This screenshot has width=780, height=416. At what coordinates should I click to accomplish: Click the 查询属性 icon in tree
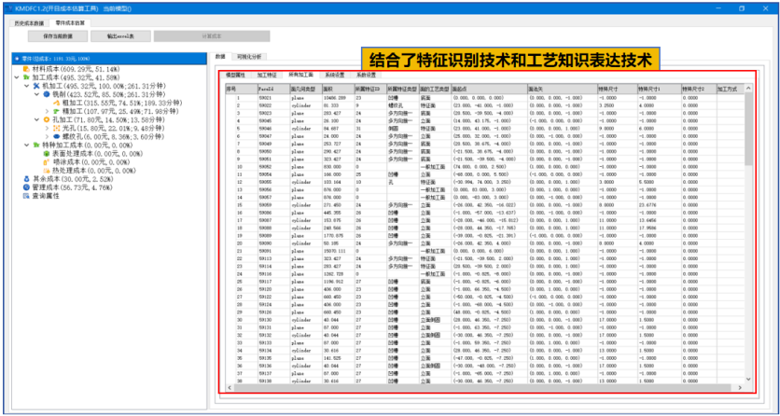(x=25, y=194)
